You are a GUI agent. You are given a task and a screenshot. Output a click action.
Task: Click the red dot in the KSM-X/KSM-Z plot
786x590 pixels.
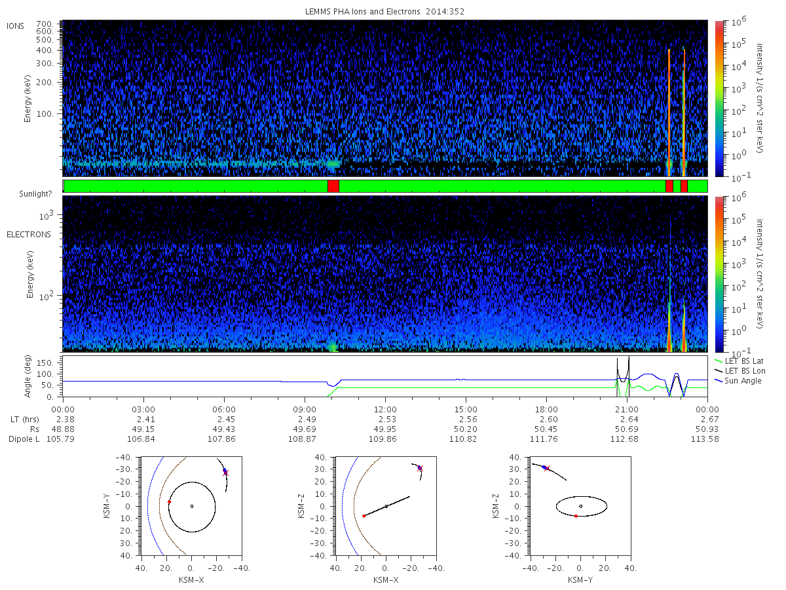coord(364,516)
